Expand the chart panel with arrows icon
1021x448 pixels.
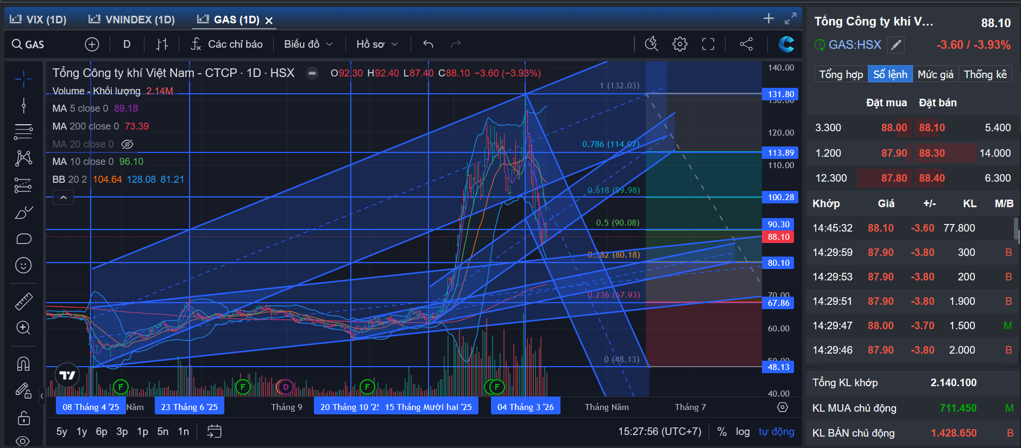(791, 18)
